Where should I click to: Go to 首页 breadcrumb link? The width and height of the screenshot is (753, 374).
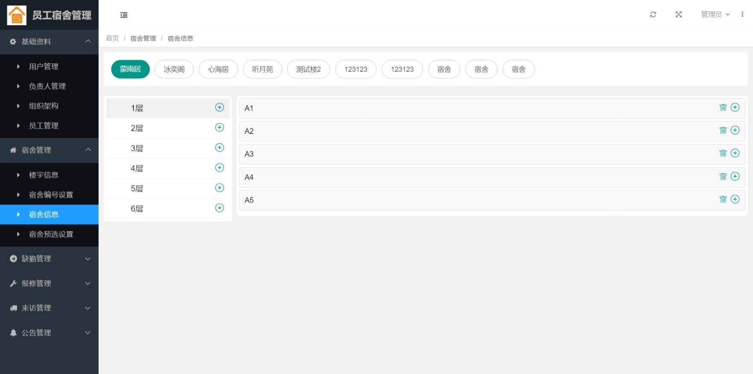(x=112, y=38)
